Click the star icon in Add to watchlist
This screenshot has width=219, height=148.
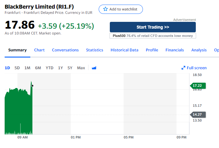click(105, 9)
